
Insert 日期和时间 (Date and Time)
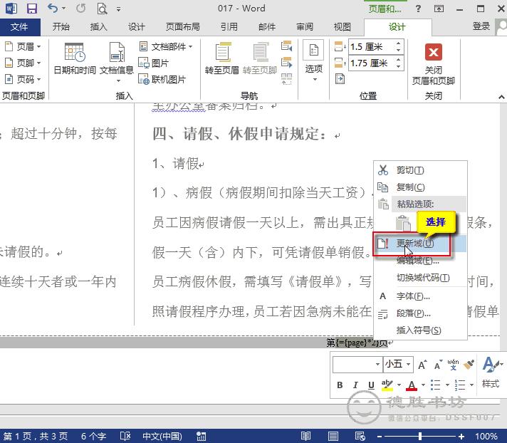[x=75, y=58]
